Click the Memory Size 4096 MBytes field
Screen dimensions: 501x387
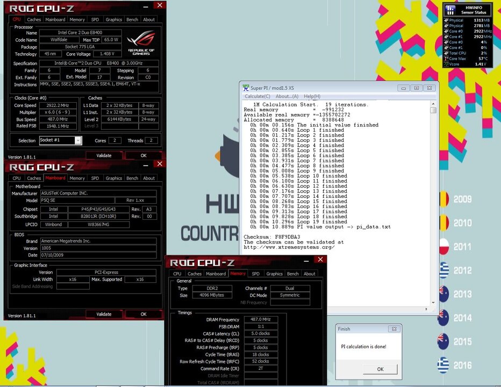pyautogui.click(x=212, y=295)
